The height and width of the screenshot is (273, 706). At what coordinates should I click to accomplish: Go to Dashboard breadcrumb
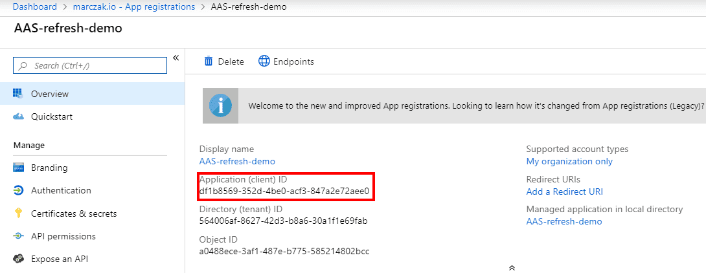coord(34,7)
